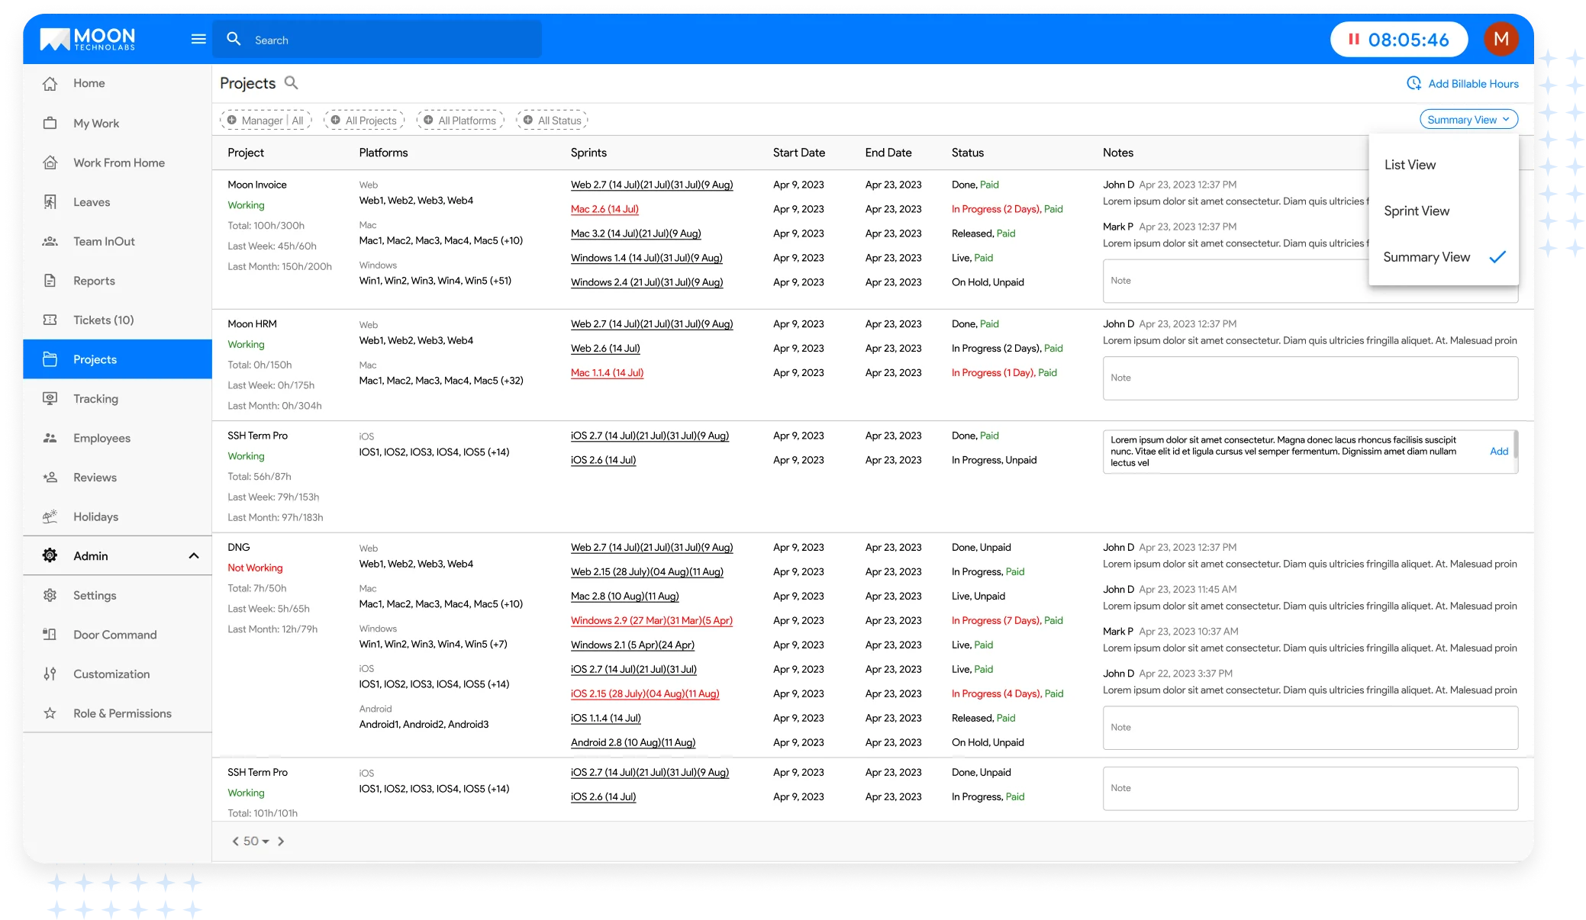Open Android 2.8 (10 Aug)(11 Aug) sprint
Image resolution: width=1586 pixels, height=920 pixels.
pyautogui.click(x=633, y=743)
